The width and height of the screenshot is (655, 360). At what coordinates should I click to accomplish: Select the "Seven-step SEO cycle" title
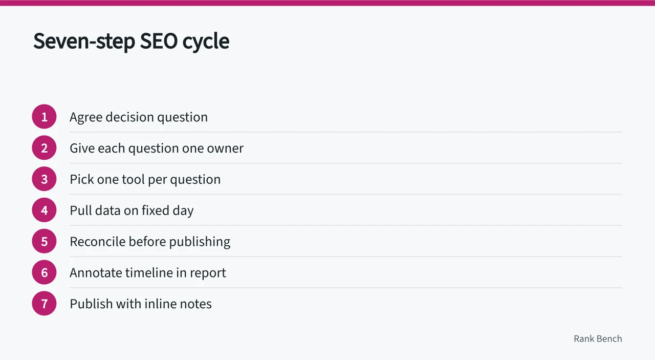(x=131, y=41)
